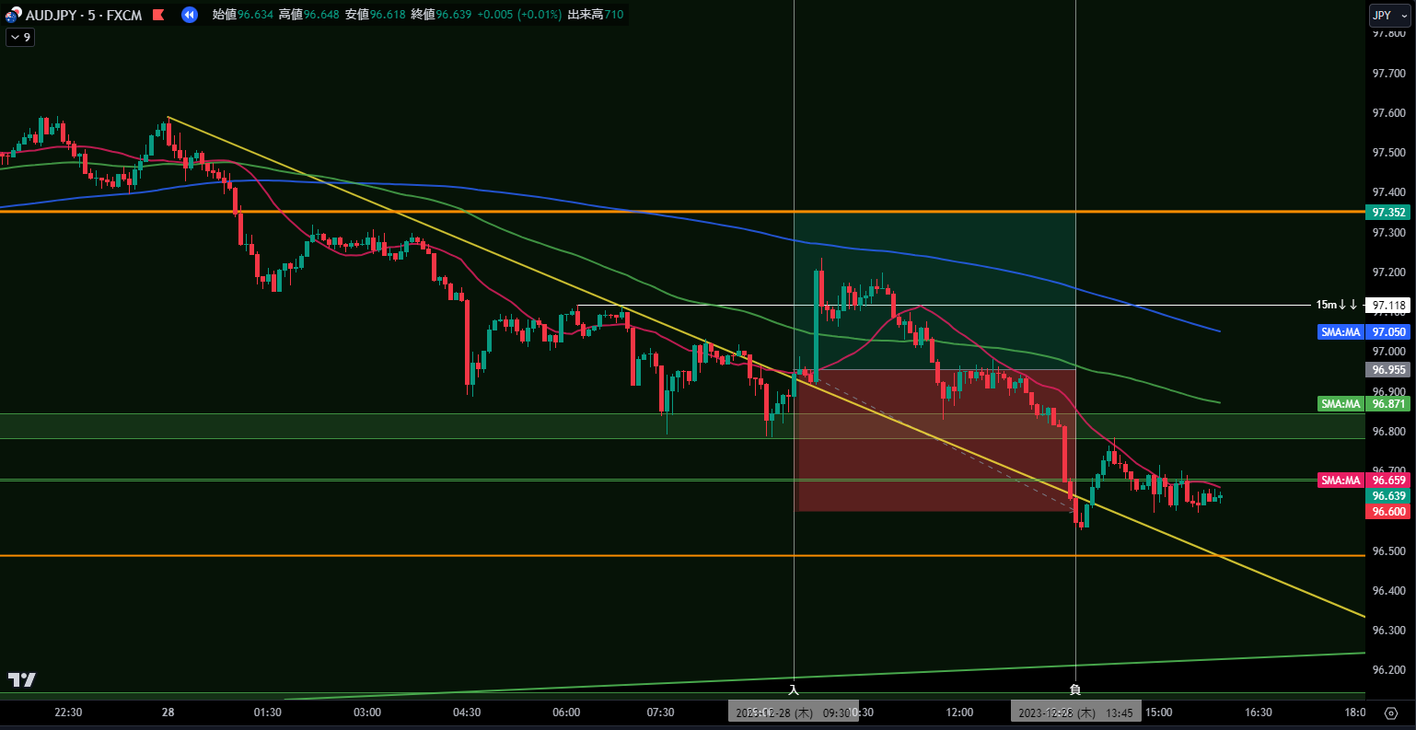Screen dimensions: 1416x730
Task: Click the highlighted date 2023-12-28 09:30 label
Action: click(x=794, y=712)
